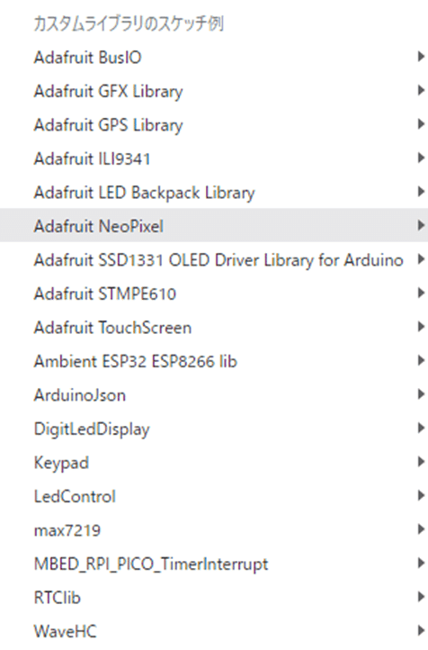Open Adafruit LED Backpack Library entry
428x650 pixels.
pos(214,193)
